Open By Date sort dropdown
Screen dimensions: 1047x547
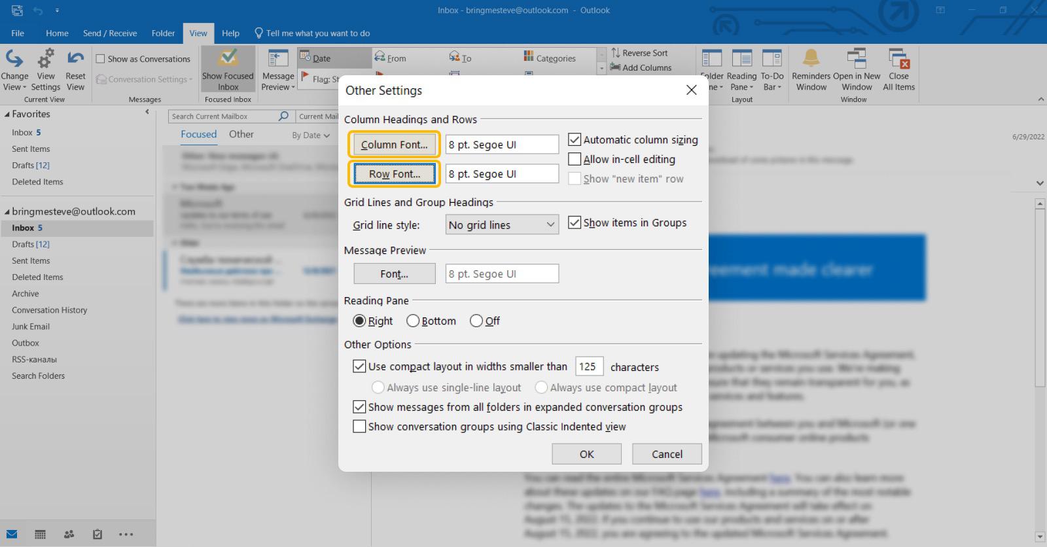pyautogui.click(x=311, y=135)
